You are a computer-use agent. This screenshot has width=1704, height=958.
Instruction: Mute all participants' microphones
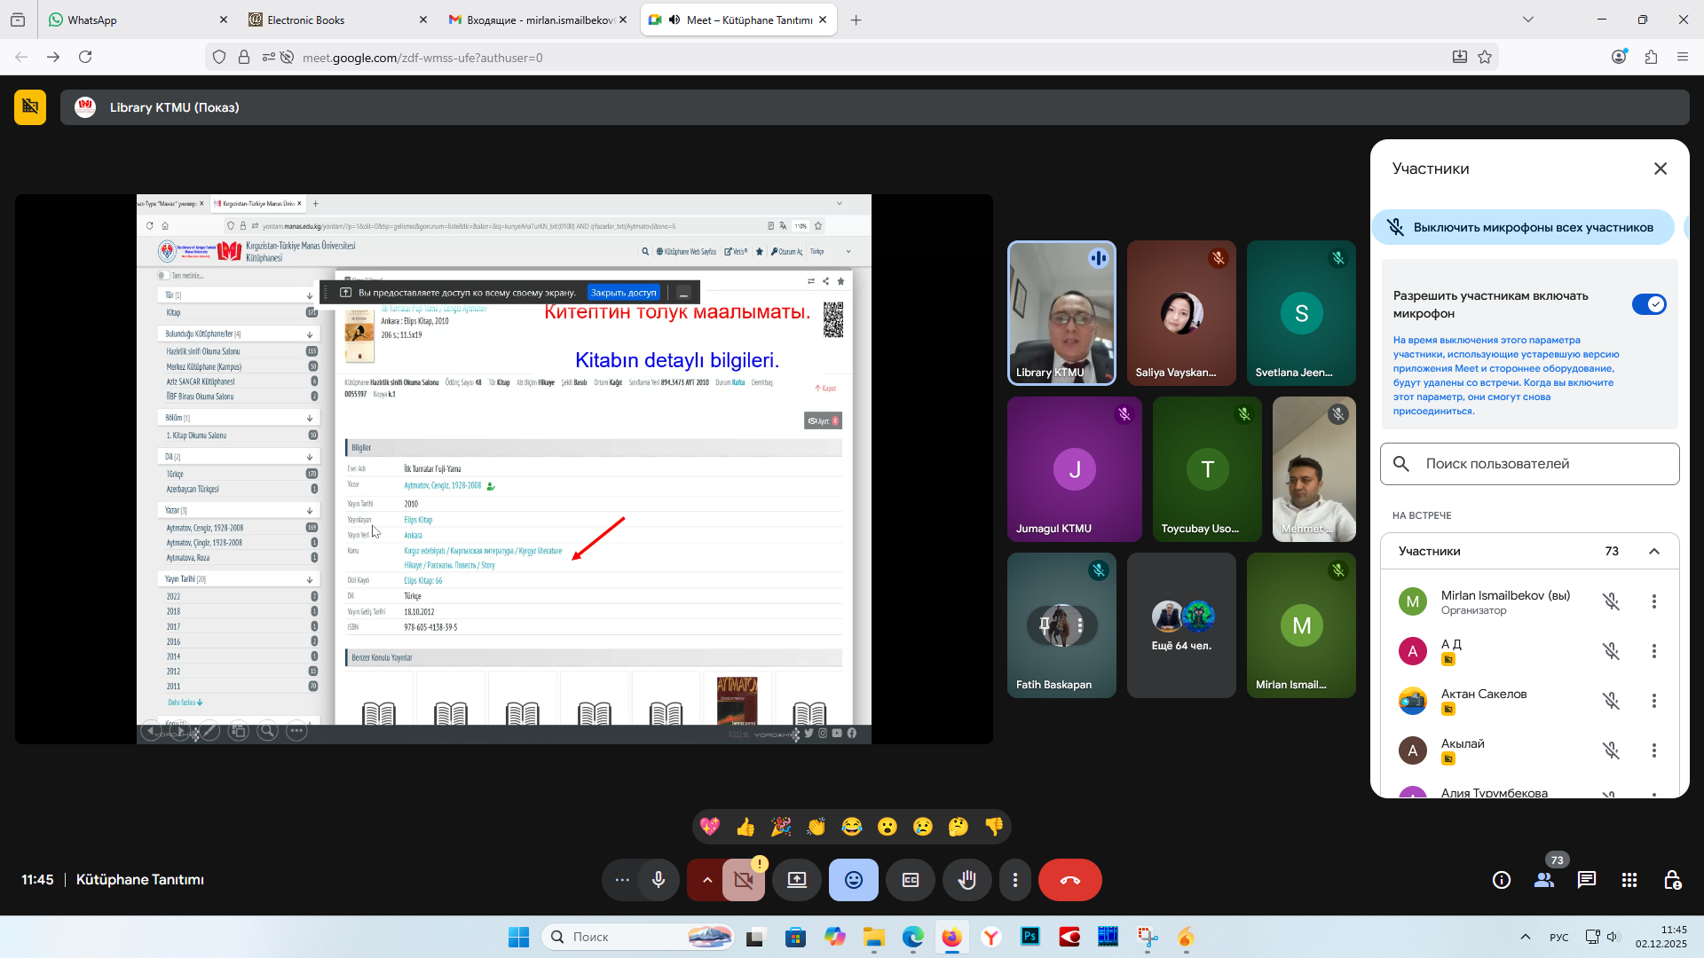click(1523, 227)
